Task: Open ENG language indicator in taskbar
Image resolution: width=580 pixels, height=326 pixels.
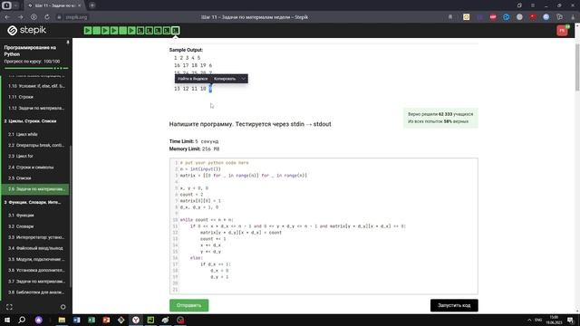Action: pos(538,320)
